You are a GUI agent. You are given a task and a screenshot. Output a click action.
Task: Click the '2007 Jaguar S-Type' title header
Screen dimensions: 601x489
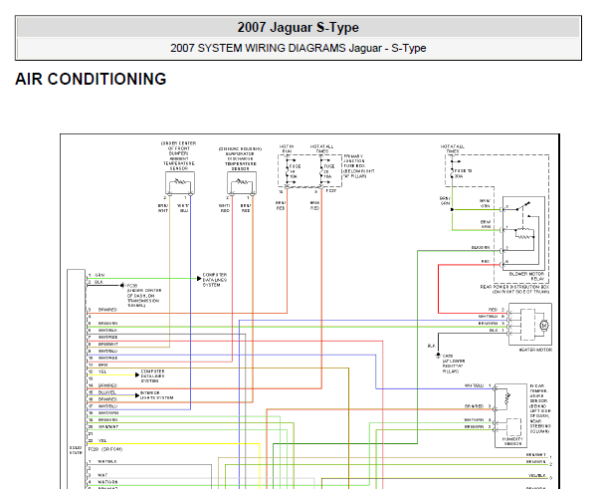pyautogui.click(x=299, y=27)
